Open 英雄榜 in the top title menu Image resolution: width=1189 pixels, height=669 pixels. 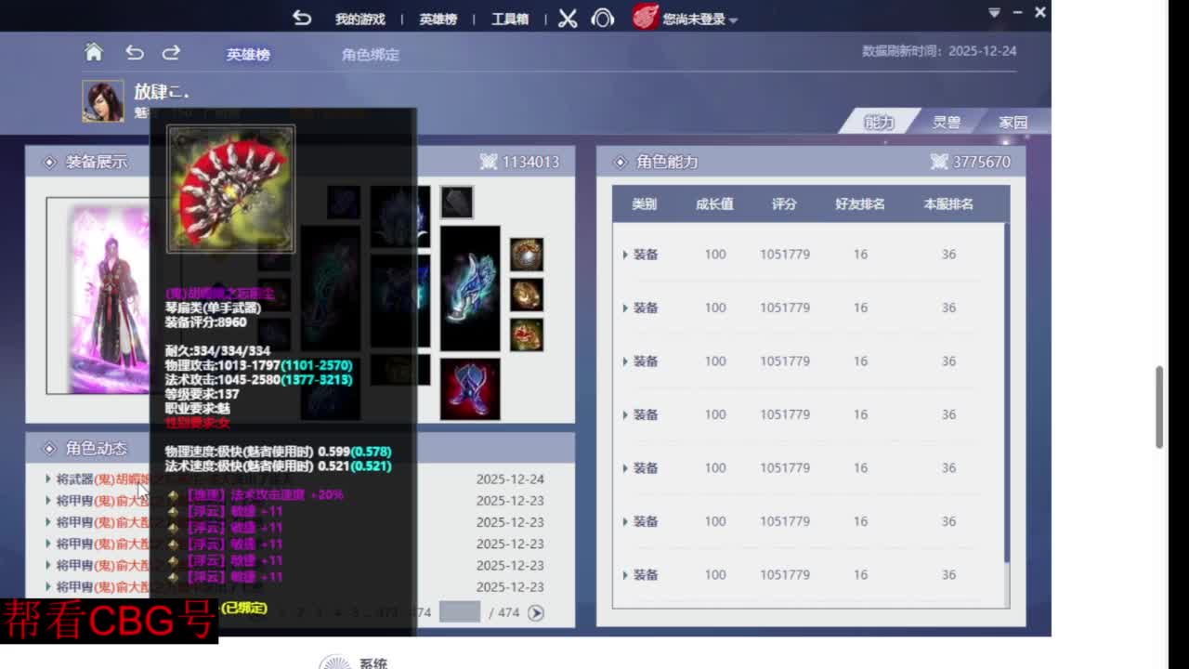click(438, 19)
